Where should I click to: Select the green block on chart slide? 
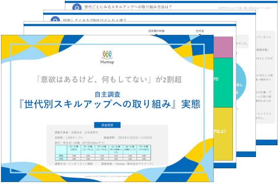[223, 83]
